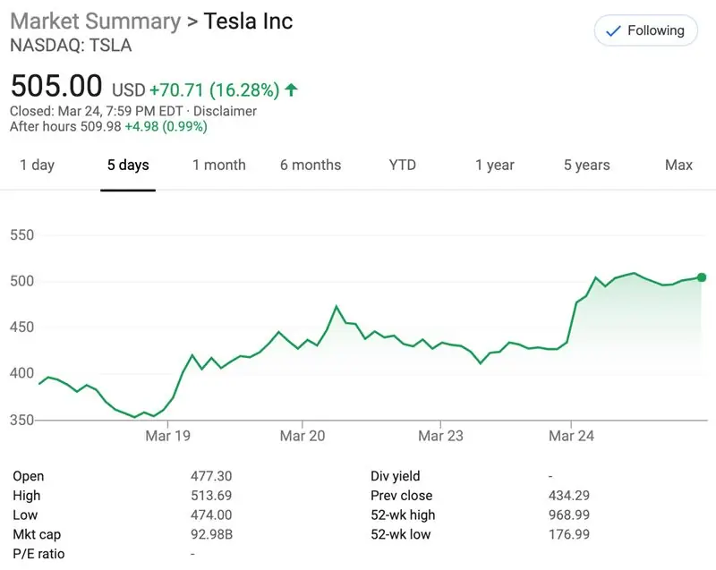Screen dimensions: 716x570
Task: Select the 1 month tab
Action: 218,165
